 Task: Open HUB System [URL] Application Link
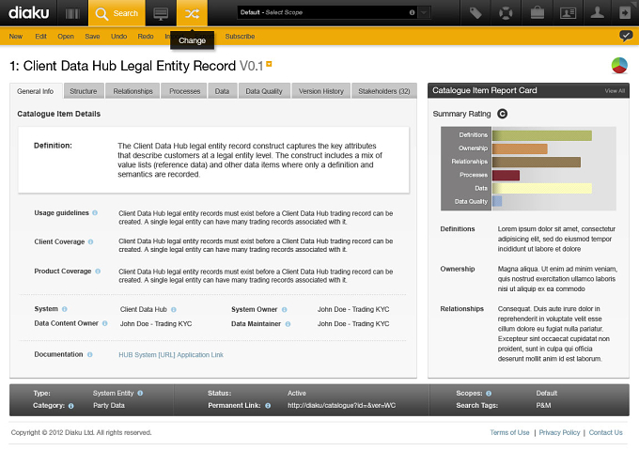171,355
